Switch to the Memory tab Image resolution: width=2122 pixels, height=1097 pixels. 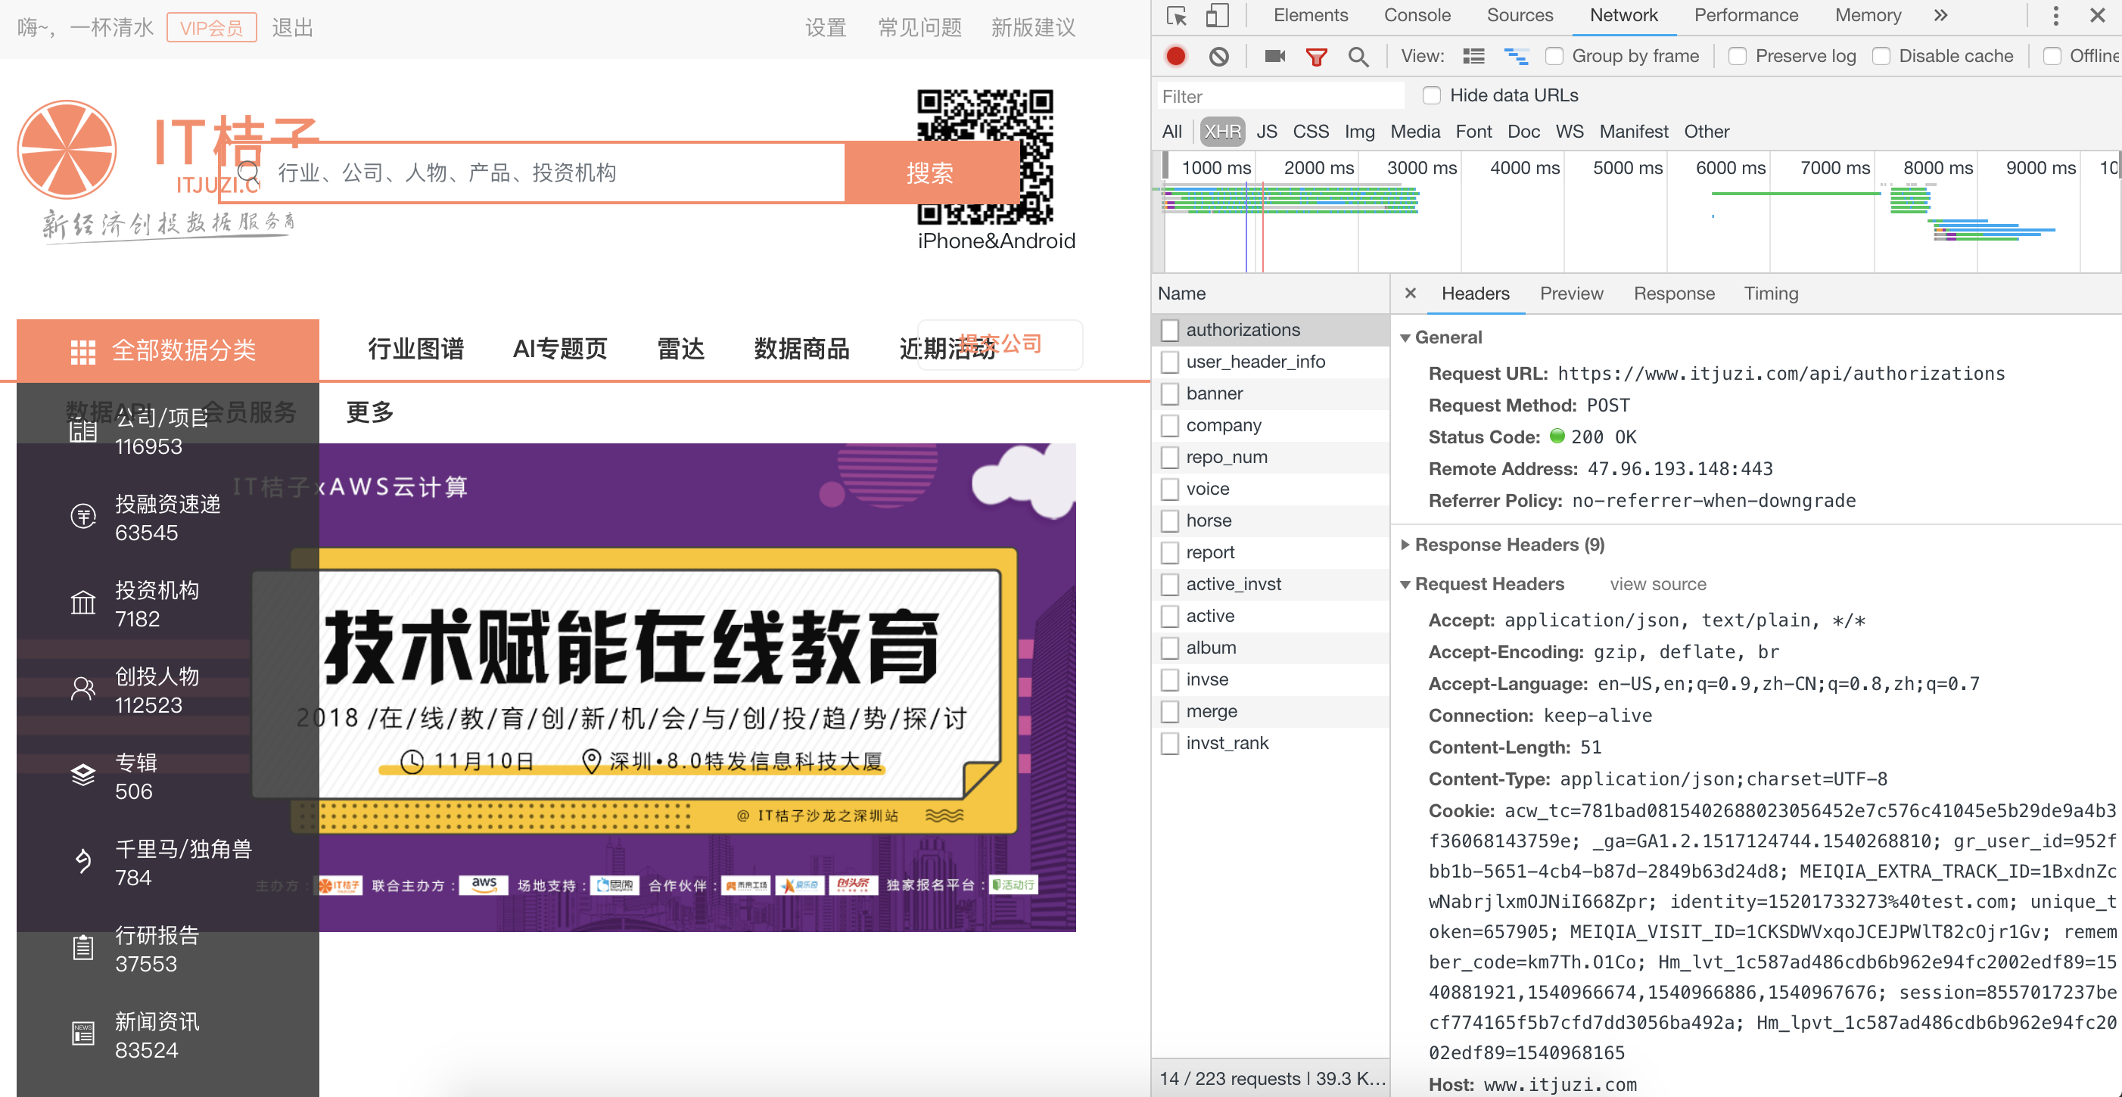(x=1868, y=16)
